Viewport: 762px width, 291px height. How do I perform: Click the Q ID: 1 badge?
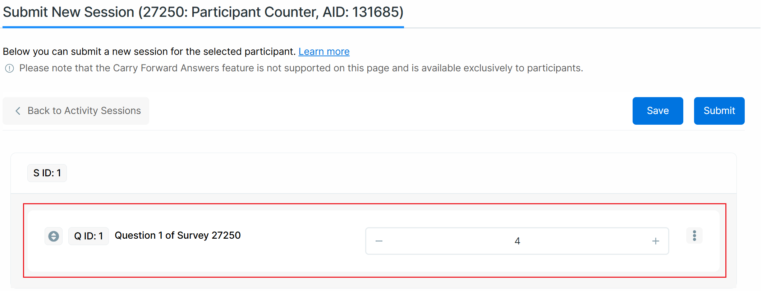click(88, 236)
